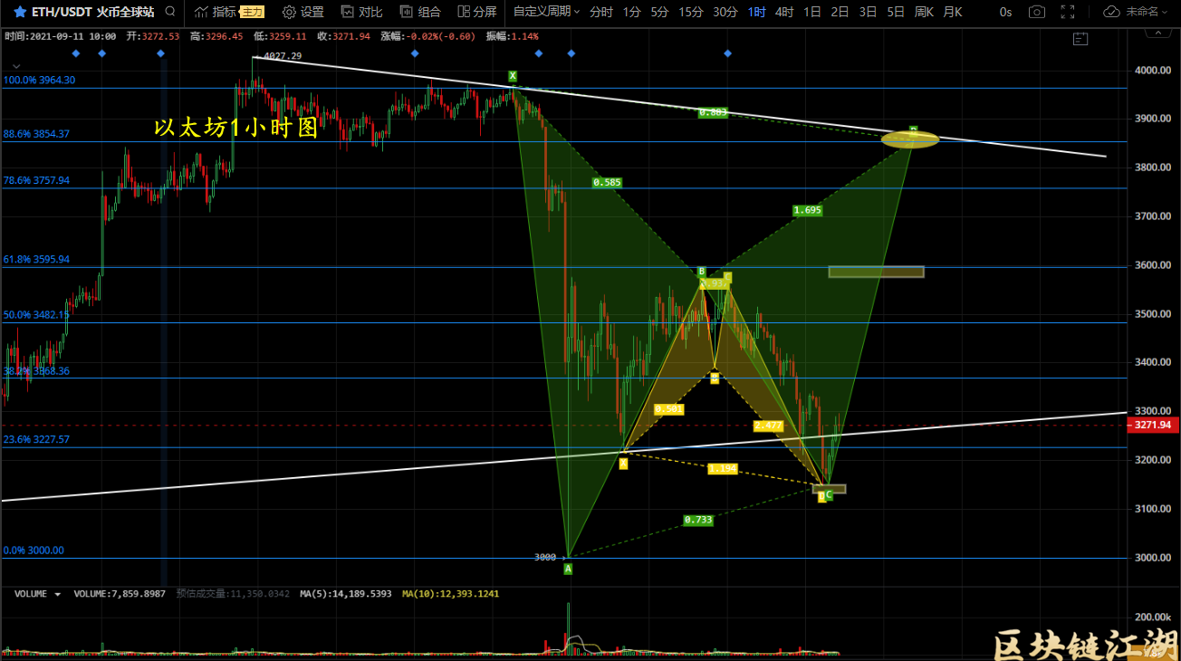Click the 0.585 harmonic ratio label
The width and height of the screenshot is (1181, 661).
(x=607, y=183)
